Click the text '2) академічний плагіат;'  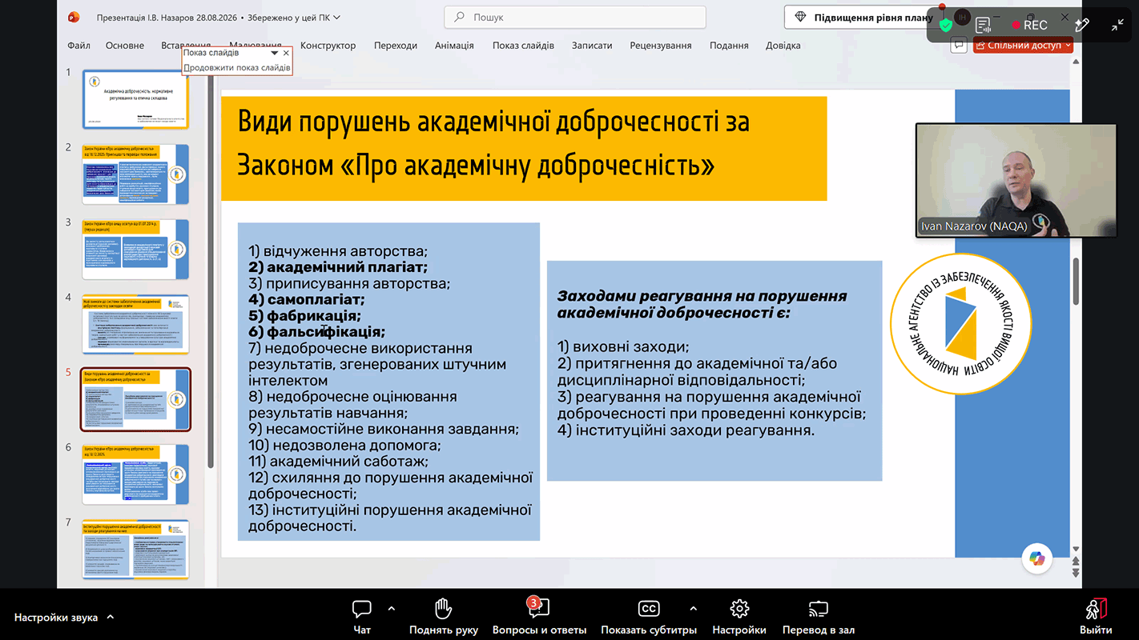[338, 267]
